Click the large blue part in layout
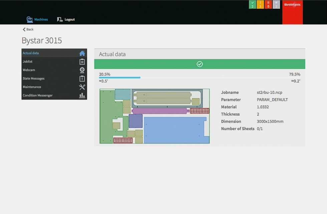This screenshot has width=327, height=214. click(x=177, y=130)
